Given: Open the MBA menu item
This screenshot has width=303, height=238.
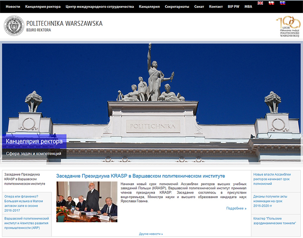Looking at the screenshot, I should click(248, 6).
